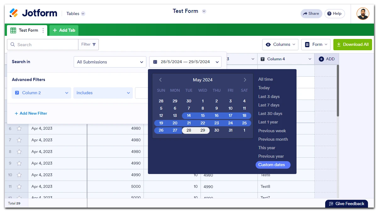Click the Download All button
Screen dimensions: 379x212
pos(353,44)
